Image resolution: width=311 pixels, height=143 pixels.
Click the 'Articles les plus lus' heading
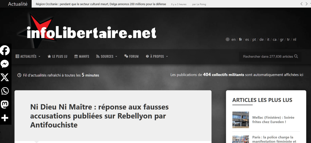pyautogui.click(x=262, y=100)
